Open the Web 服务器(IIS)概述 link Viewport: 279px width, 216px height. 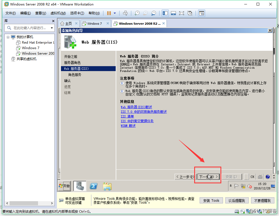136,107
